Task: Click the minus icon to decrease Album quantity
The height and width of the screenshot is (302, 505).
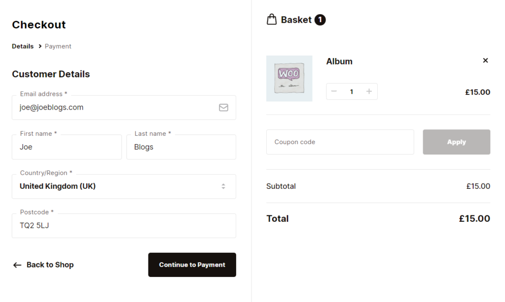Action: [x=334, y=91]
